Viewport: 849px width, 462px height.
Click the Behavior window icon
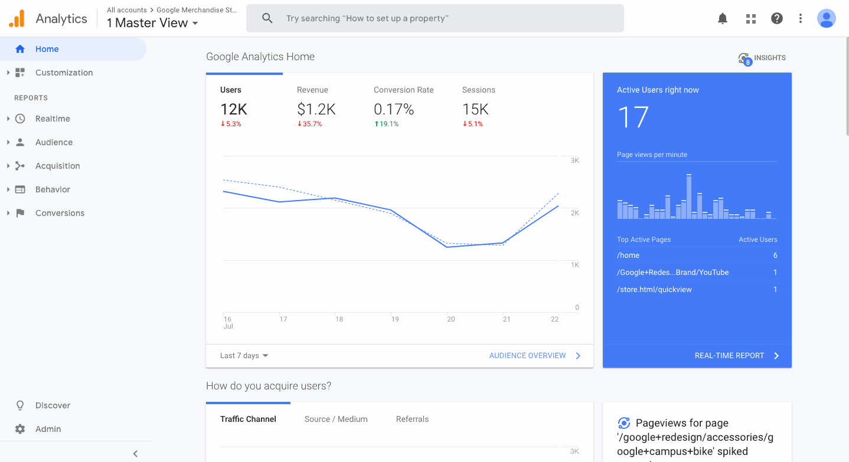[x=20, y=189]
